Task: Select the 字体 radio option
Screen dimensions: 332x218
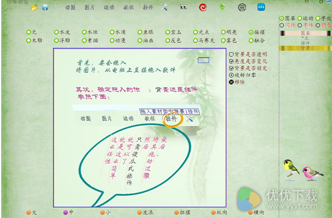Action: tap(305, 25)
